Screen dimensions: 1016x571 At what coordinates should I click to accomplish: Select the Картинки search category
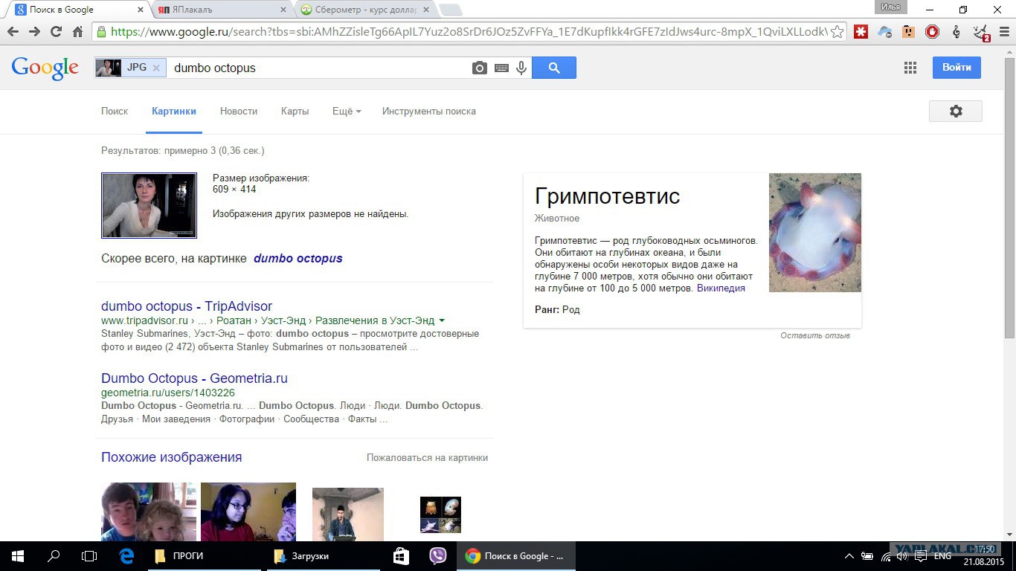[174, 111]
